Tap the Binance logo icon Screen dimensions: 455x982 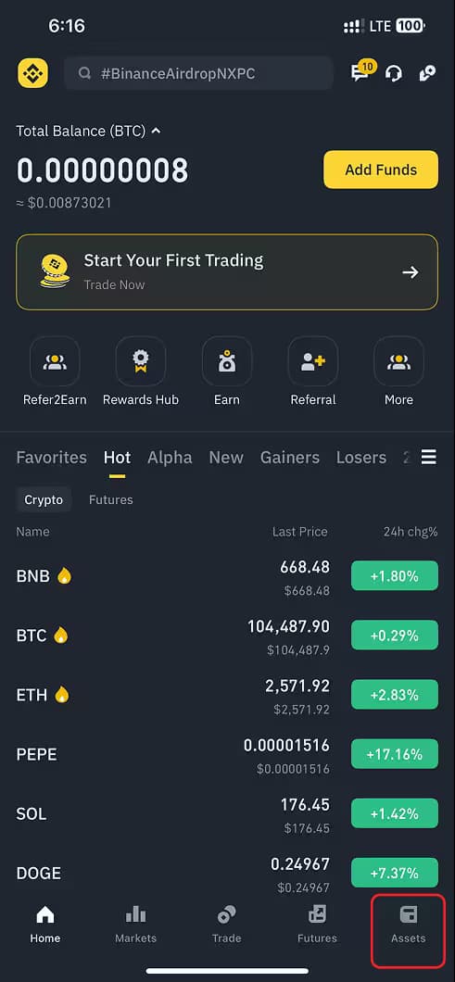click(x=32, y=73)
